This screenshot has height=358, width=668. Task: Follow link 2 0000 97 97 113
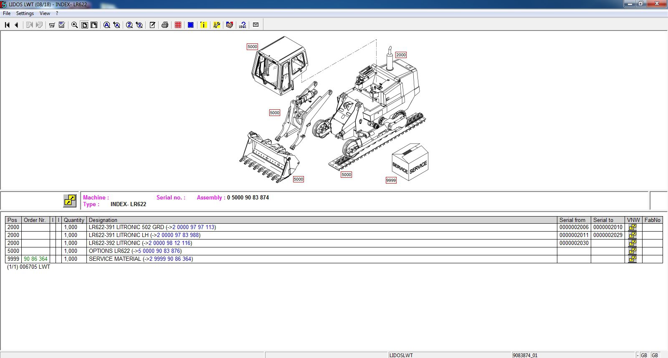[x=193, y=227]
